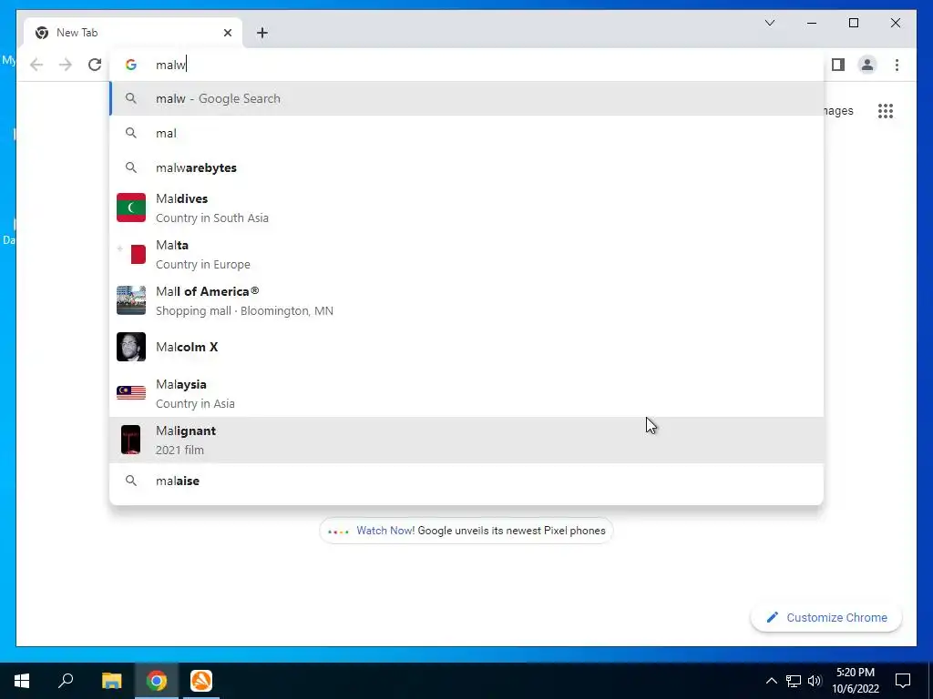Open the Chrome three-dot menu
The height and width of the screenshot is (699, 933).
[897, 65]
